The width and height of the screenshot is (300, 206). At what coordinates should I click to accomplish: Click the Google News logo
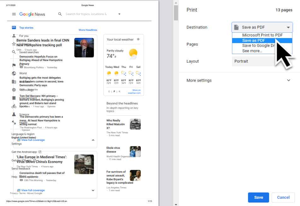(x=32, y=14)
